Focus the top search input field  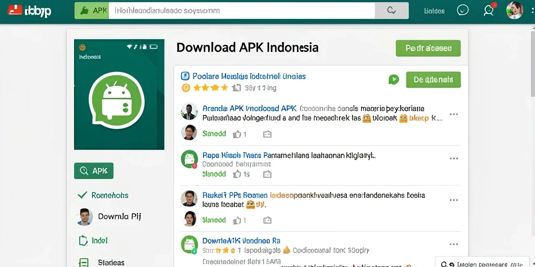coord(242,10)
